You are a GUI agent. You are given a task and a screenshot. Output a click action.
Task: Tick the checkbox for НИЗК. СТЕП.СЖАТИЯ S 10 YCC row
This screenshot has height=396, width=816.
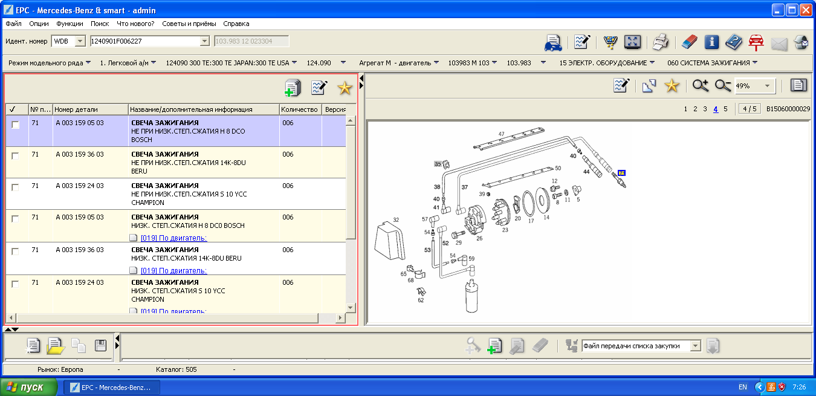tap(15, 284)
